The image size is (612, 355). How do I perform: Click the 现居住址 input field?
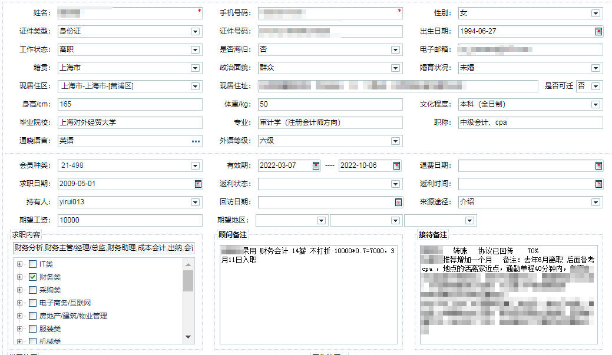(398, 86)
